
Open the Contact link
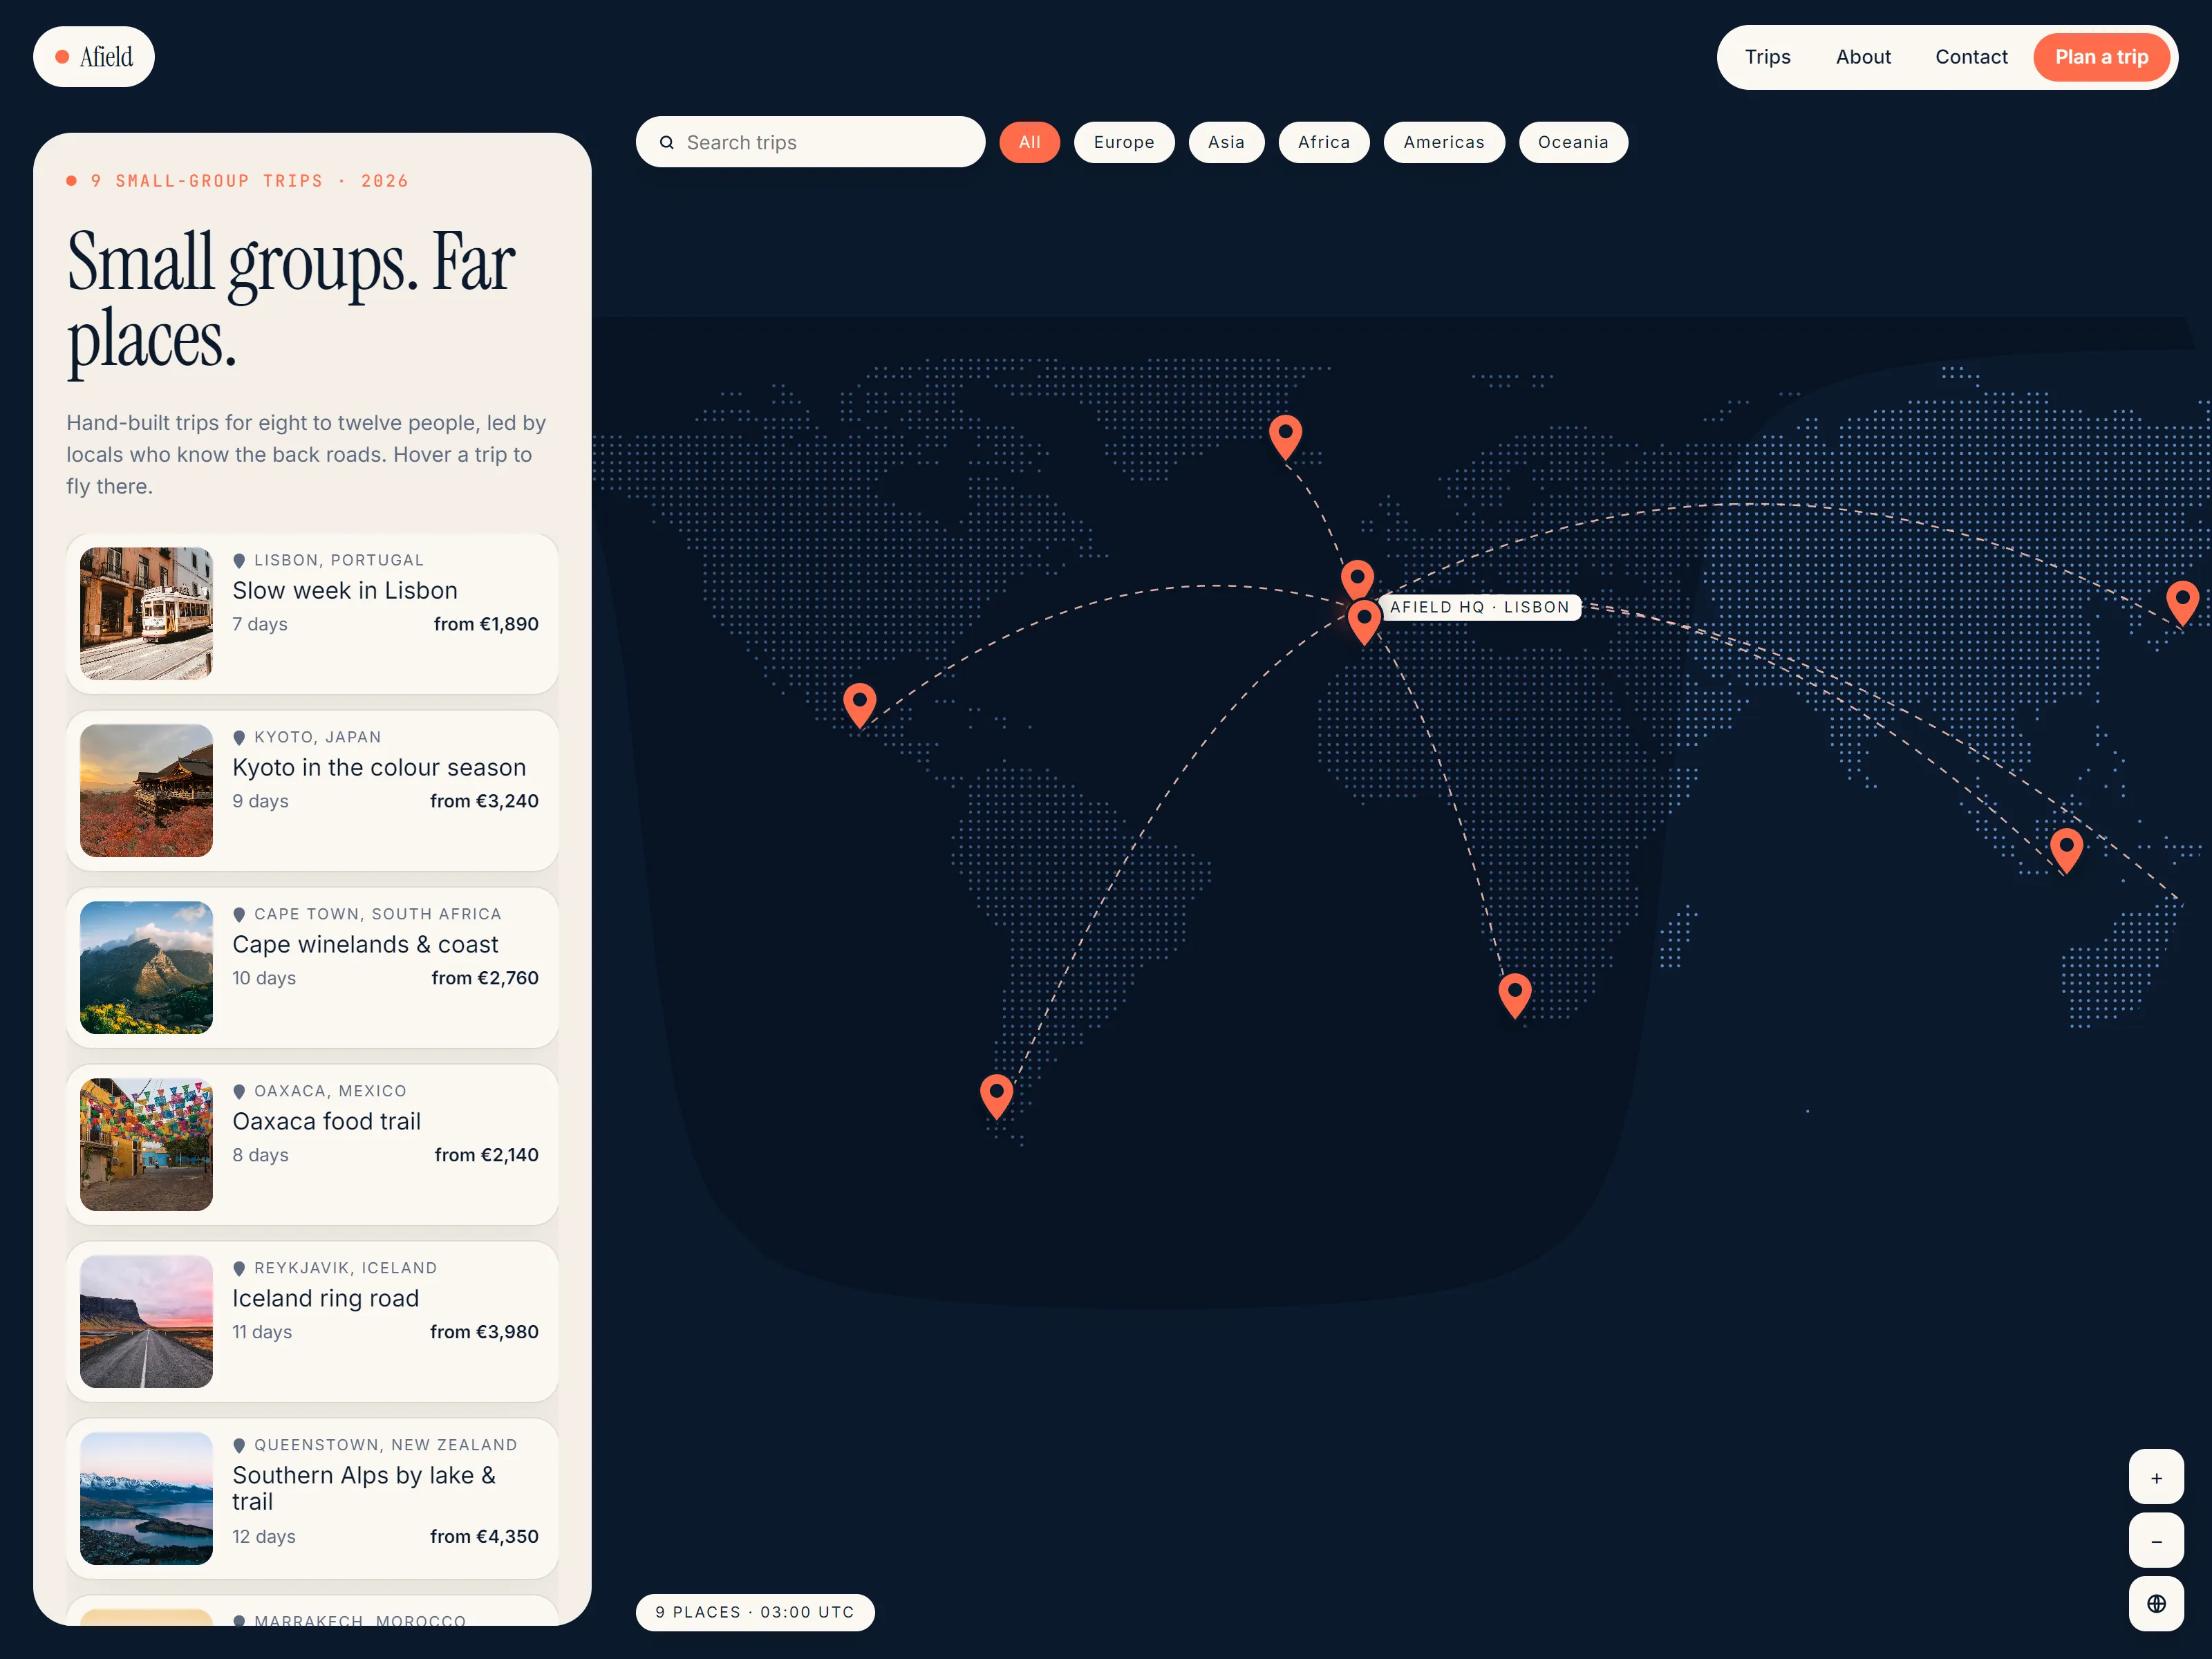[1971, 57]
